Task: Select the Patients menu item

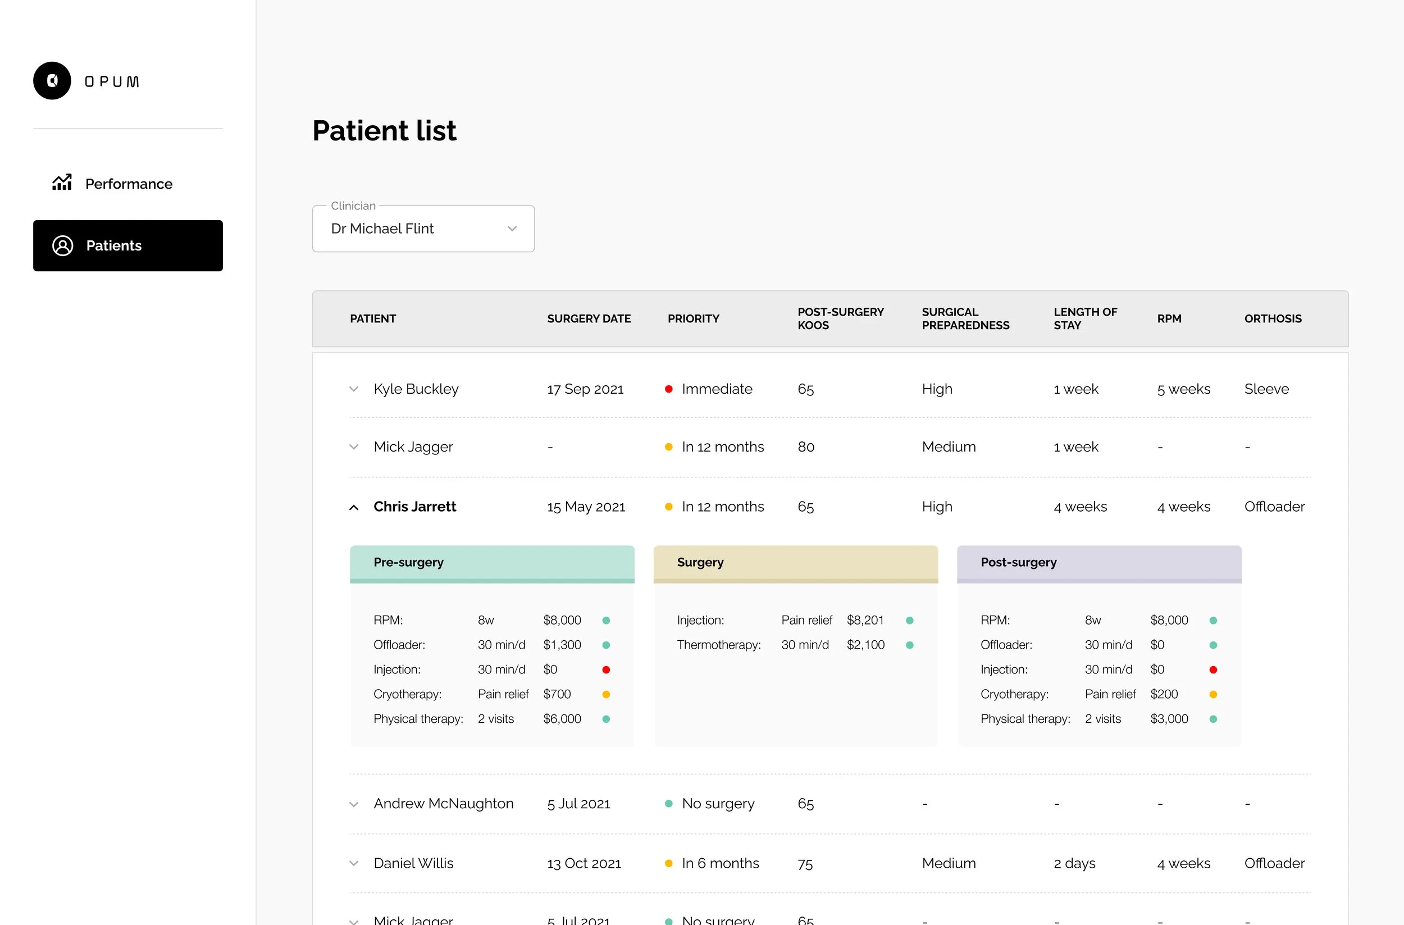Action: [128, 245]
